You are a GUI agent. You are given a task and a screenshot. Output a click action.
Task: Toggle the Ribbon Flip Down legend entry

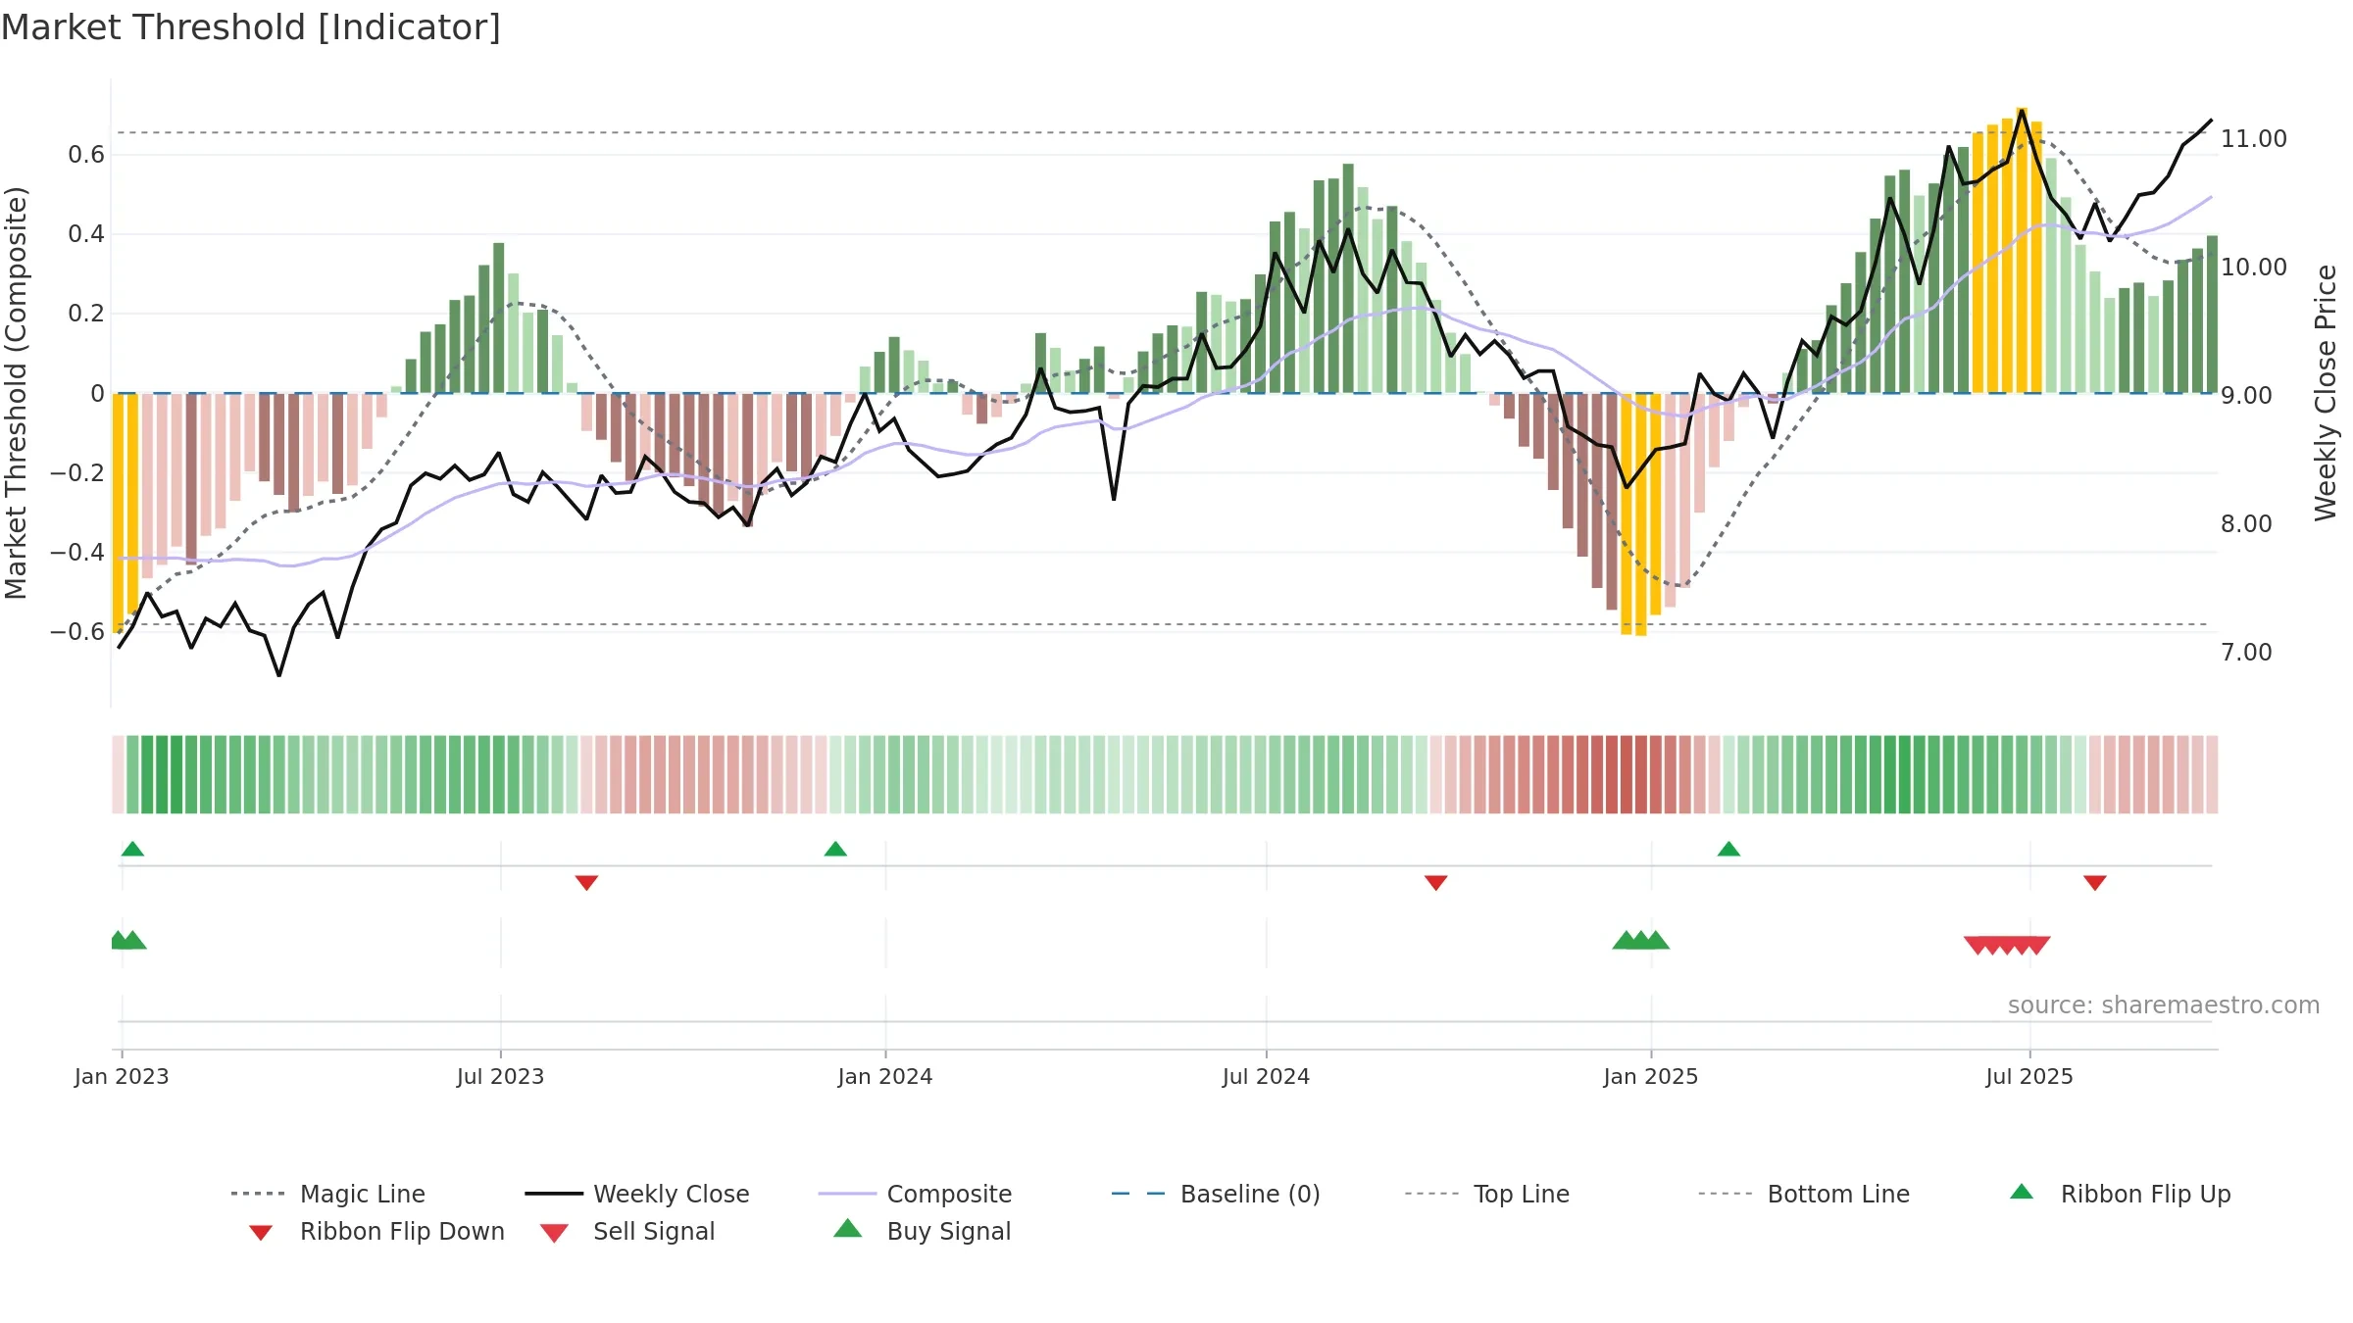[x=375, y=1232]
